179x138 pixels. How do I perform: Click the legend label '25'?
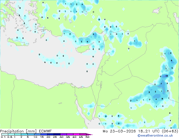[x=55, y=137]
